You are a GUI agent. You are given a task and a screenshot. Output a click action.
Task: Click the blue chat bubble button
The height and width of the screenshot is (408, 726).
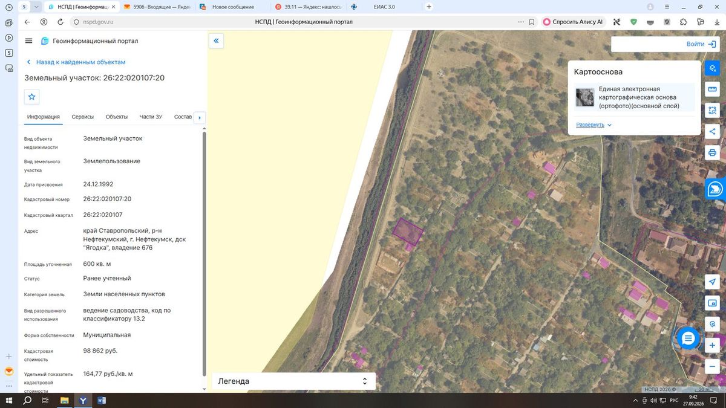coord(687,338)
